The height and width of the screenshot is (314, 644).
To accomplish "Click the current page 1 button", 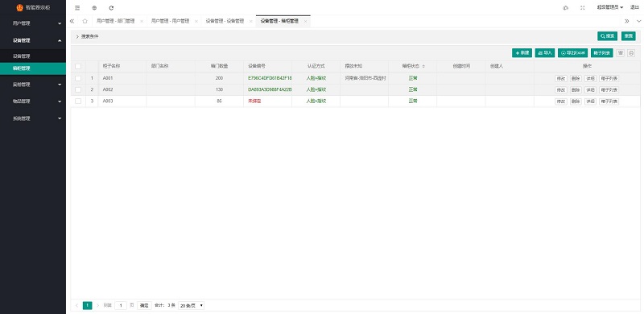I will pyautogui.click(x=88, y=305).
